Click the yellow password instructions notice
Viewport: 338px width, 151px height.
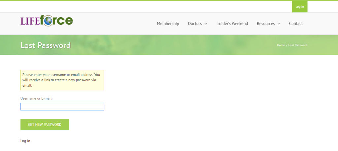coord(62,80)
